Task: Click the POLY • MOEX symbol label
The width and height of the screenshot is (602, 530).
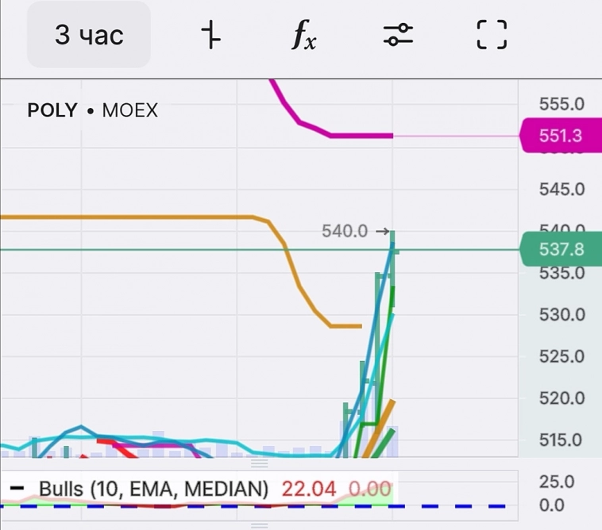Action: pyautogui.click(x=92, y=110)
